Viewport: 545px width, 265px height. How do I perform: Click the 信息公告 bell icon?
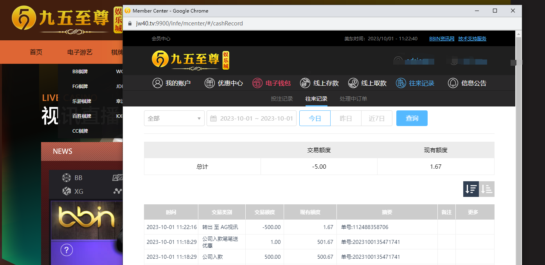(x=453, y=83)
